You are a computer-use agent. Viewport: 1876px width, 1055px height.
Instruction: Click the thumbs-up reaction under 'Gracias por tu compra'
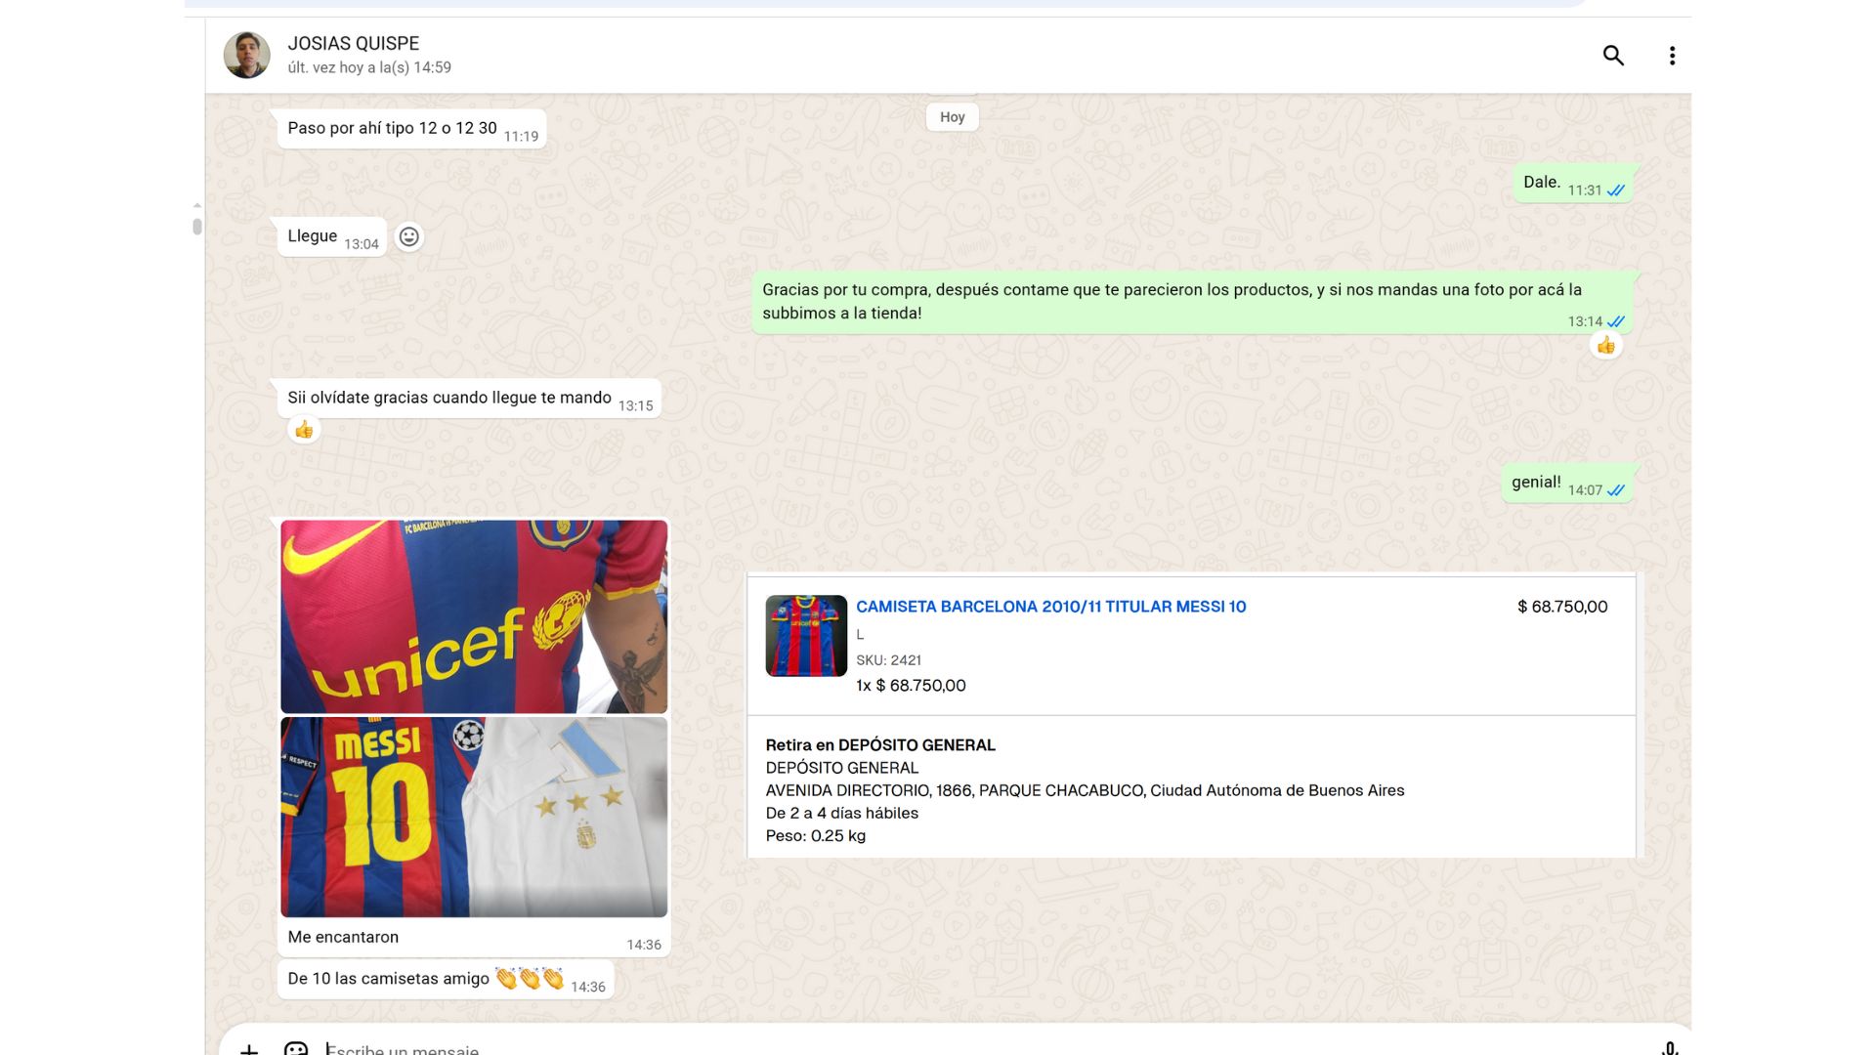point(1605,345)
